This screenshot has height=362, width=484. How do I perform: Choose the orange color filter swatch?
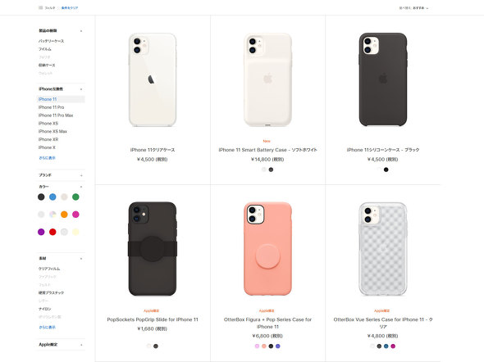pyautogui.click(x=64, y=215)
